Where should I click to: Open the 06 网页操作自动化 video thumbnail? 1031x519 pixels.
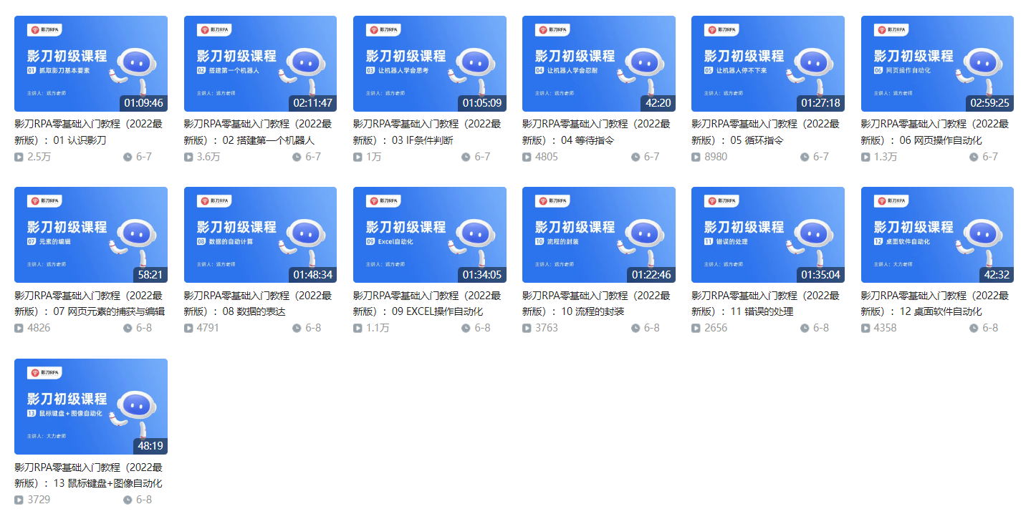pyautogui.click(x=937, y=64)
